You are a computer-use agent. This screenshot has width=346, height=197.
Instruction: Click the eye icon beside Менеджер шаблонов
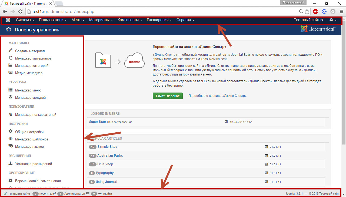click(x=11, y=139)
